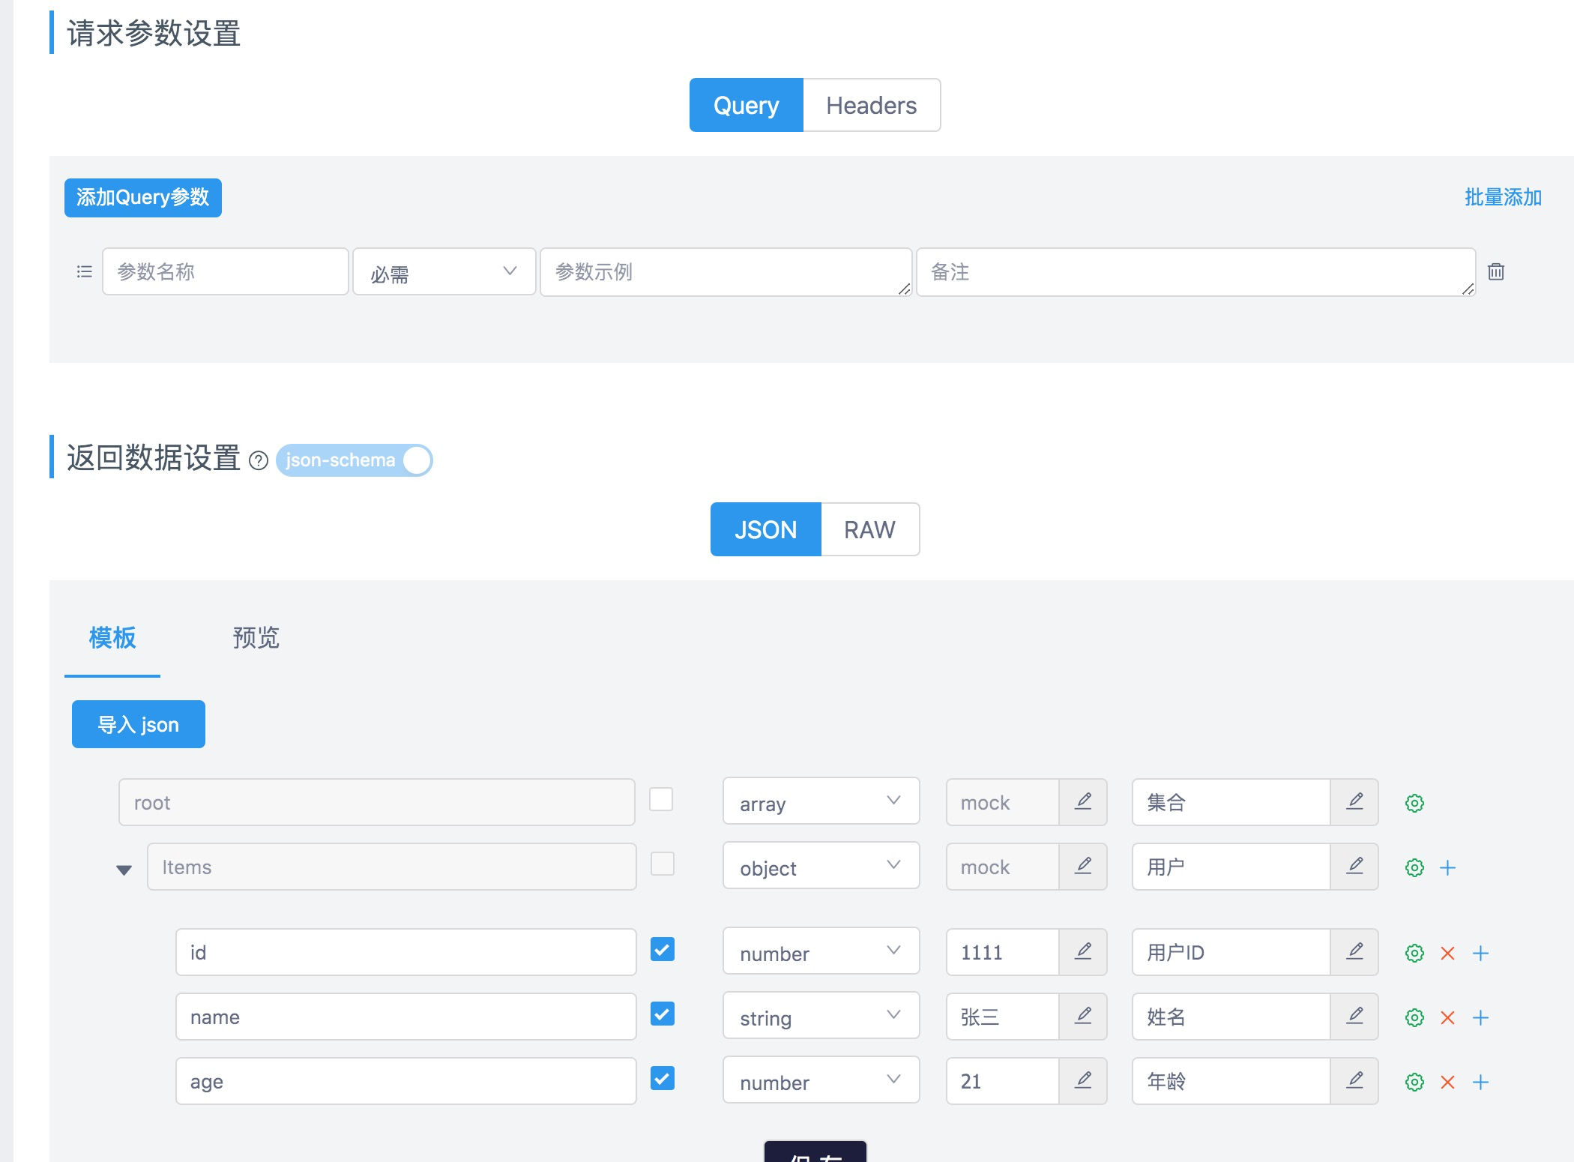This screenshot has width=1574, height=1162.
Task: Click the 参数名称 input field
Action: point(225,271)
